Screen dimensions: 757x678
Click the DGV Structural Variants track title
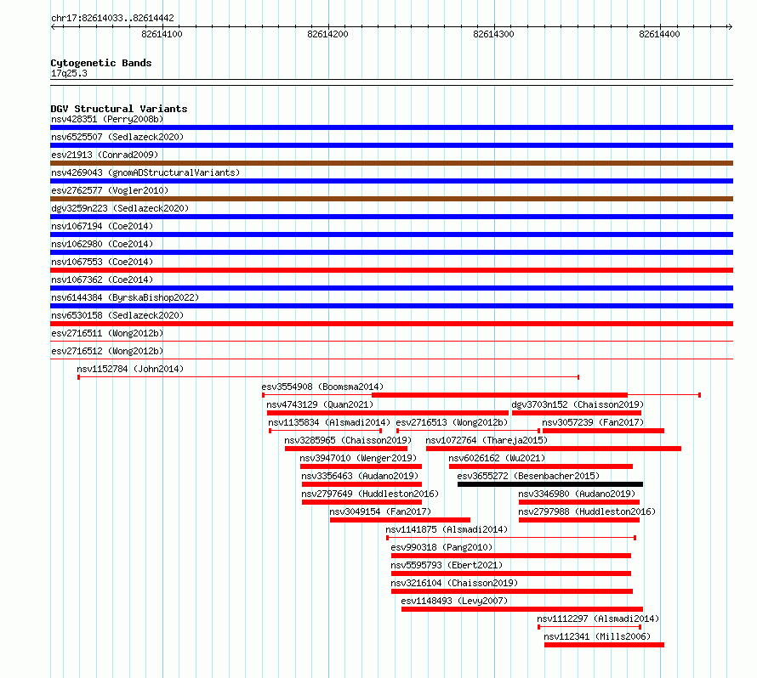coord(119,109)
